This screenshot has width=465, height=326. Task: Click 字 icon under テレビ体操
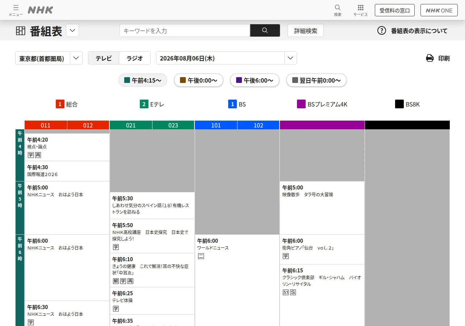pyautogui.click(x=116, y=309)
